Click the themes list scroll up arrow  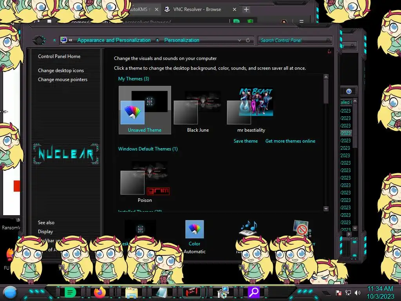coord(326,76)
